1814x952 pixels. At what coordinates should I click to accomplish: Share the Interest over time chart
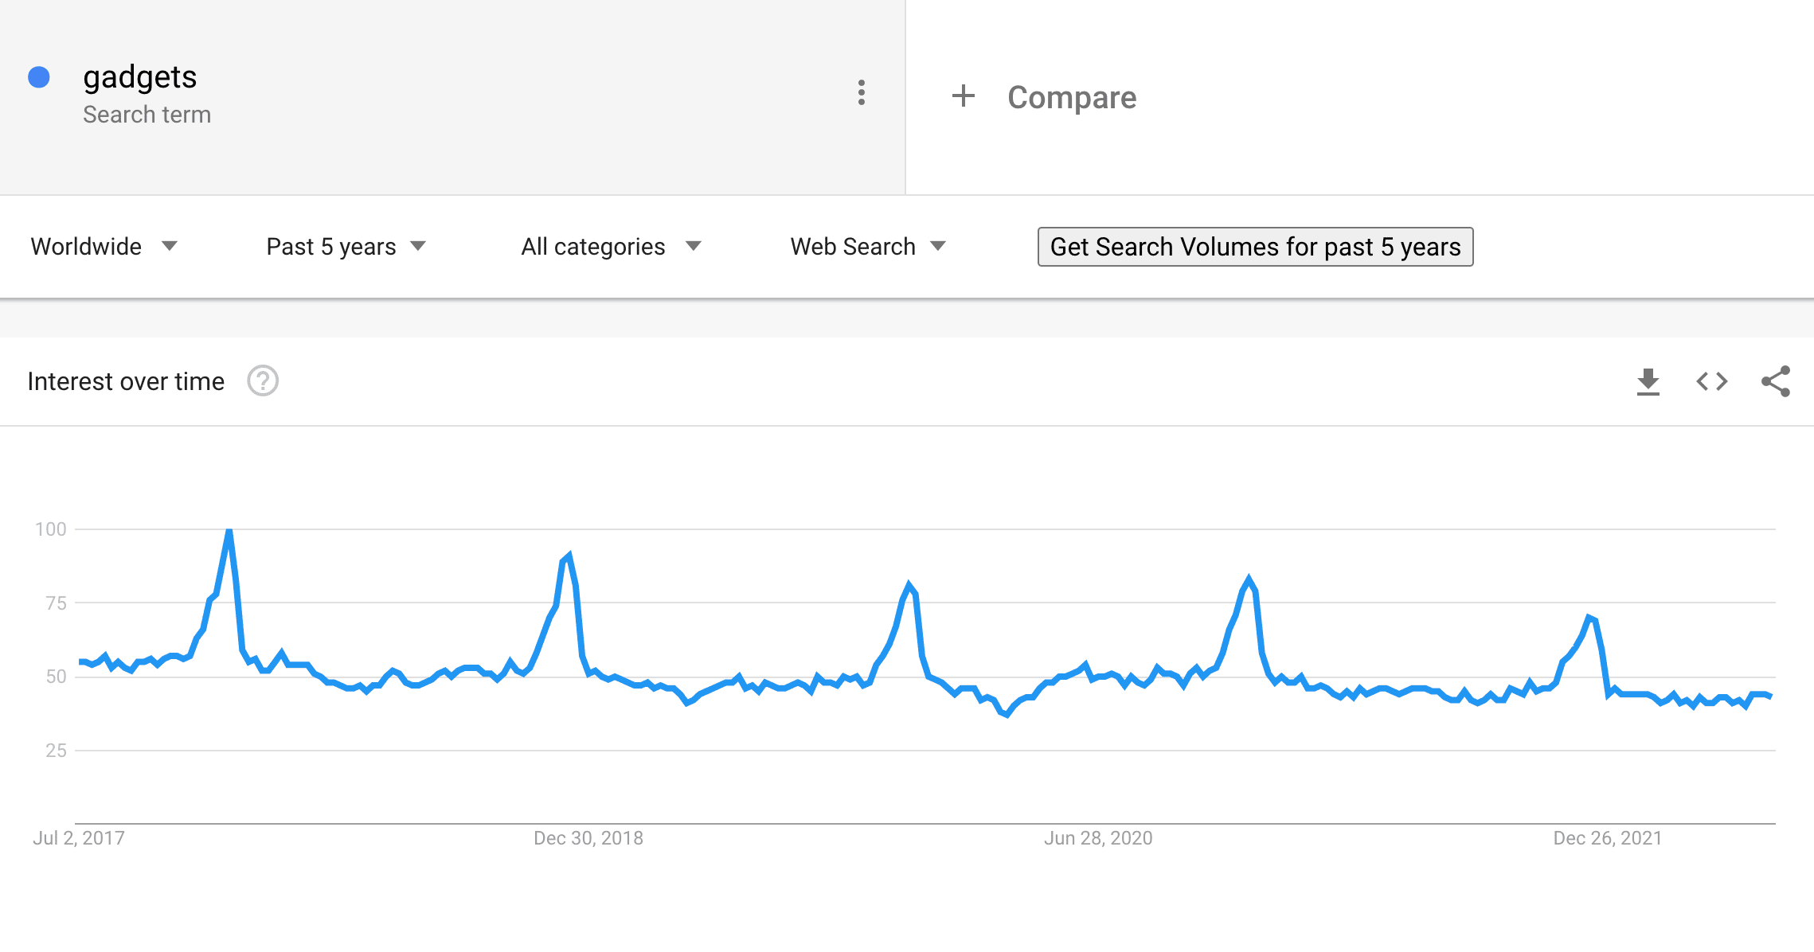tap(1774, 381)
